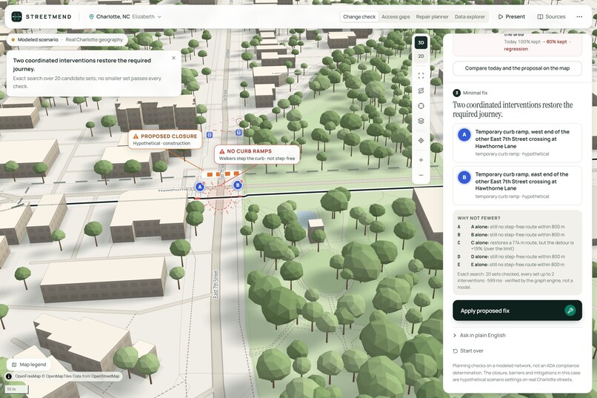
Task: Click the wrench icon on Apply proposed fix
Action: 570,311
